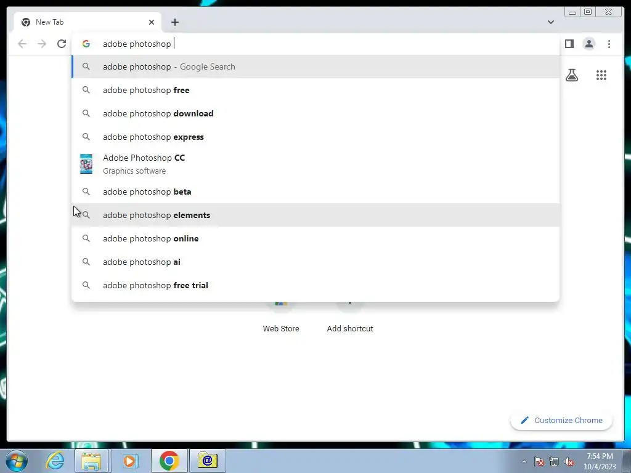Open Windows Explorer folder in taskbar
The width and height of the screenshot is (631, 473).
point(91,461)
